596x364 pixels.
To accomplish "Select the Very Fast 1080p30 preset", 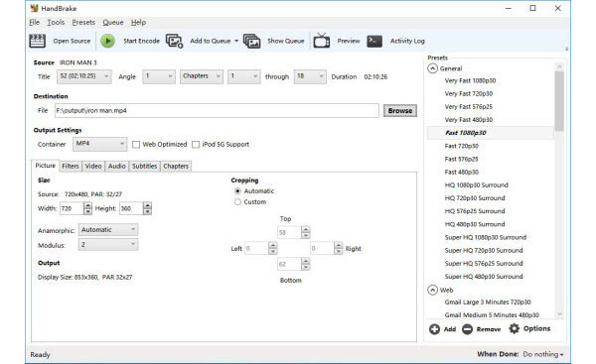I will [x=470, y=80].
